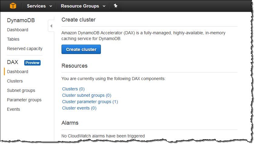Select Tables in the DynamoDB sidebar
256x145 pixels.
click(13, 39)
